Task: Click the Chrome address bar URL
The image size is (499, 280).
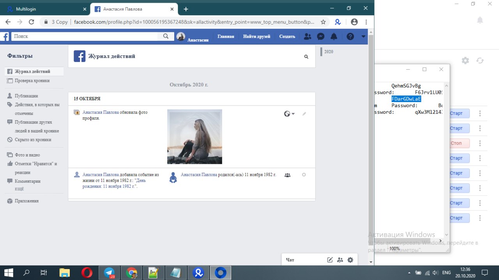Action: click(x=194, y=22)
